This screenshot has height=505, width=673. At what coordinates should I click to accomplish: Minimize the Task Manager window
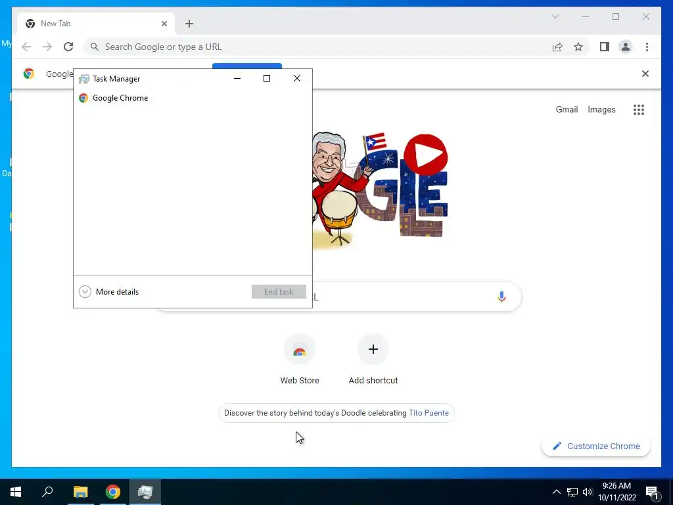tap(237, 78)
